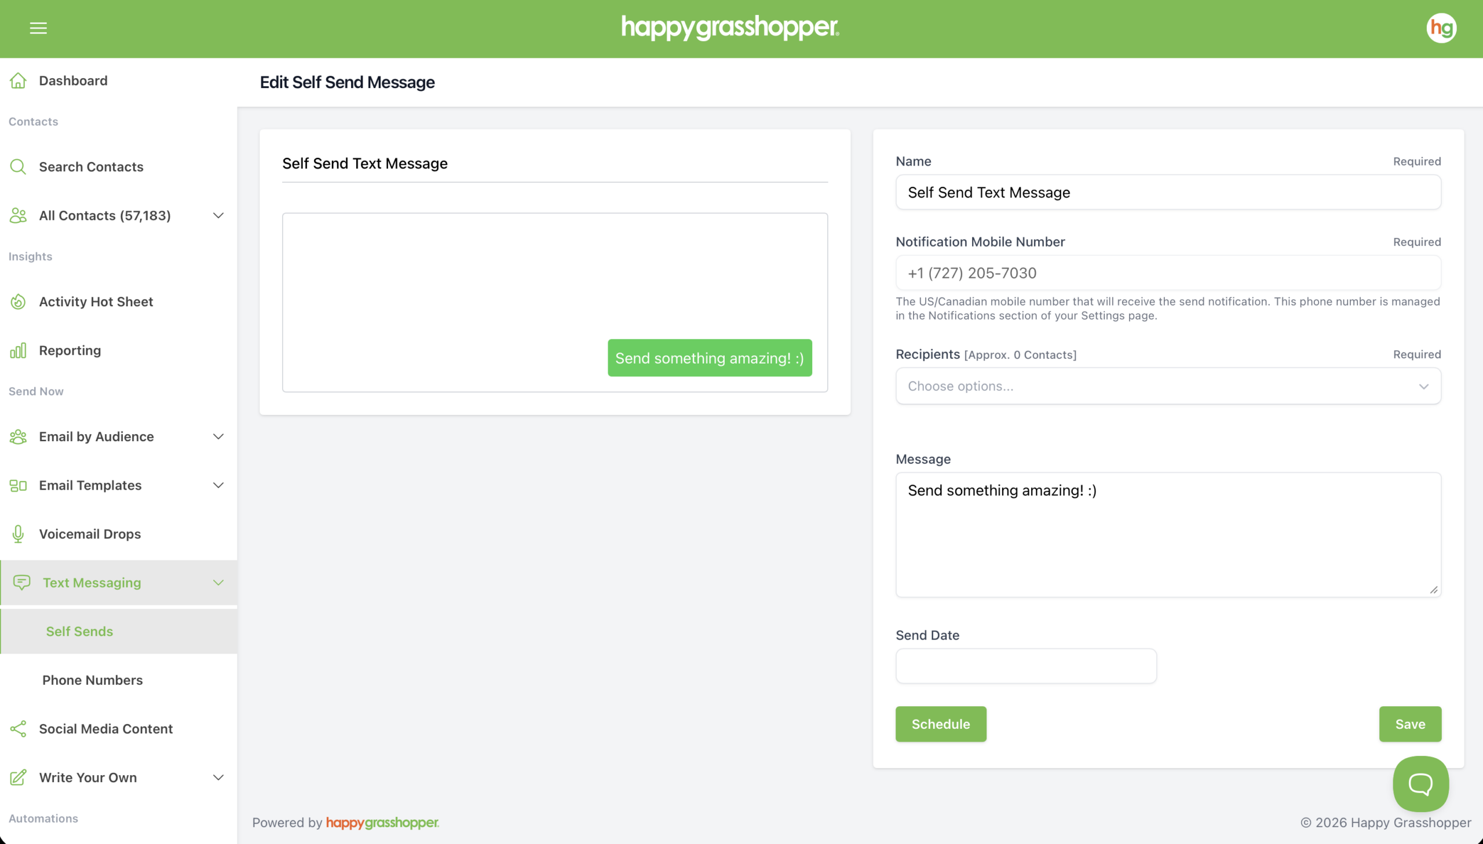Click the Voicemail Drops microphone icon

click(18, 534)
